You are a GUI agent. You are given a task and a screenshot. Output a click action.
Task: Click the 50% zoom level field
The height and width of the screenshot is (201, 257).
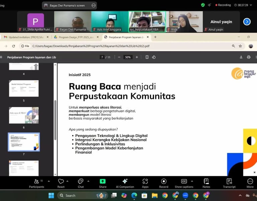coord(128,57)
